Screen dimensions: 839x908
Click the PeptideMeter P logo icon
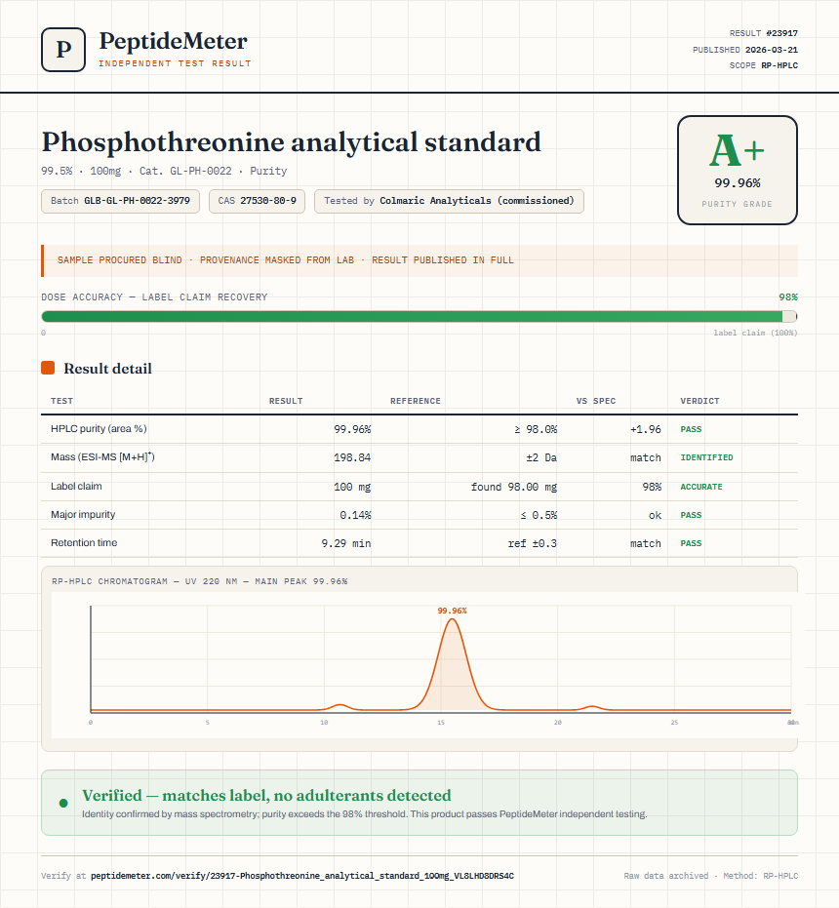click(63, 50)
